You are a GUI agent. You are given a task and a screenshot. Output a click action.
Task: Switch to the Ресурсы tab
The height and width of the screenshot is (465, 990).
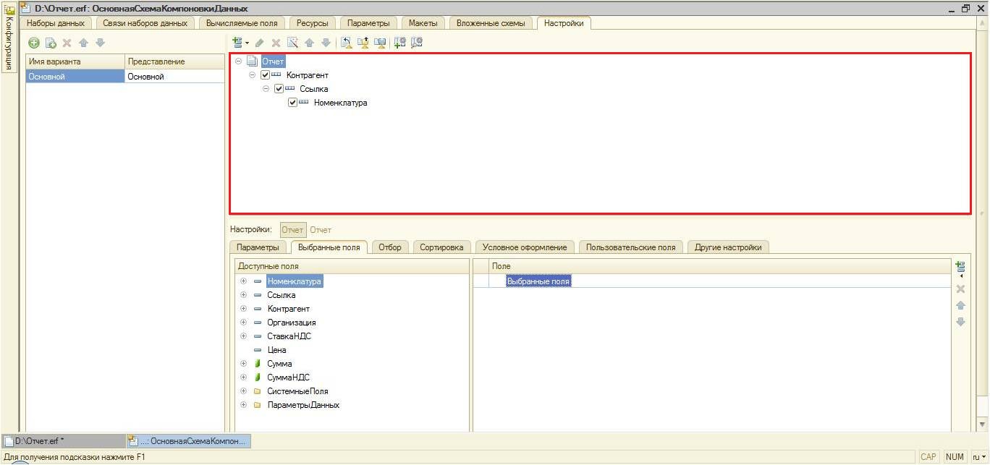point(312,23)
